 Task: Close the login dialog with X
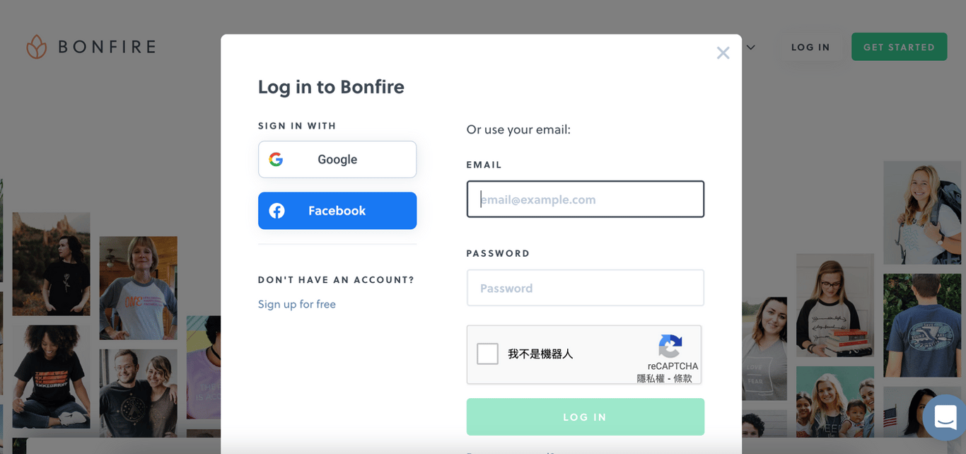pos(723,53)
